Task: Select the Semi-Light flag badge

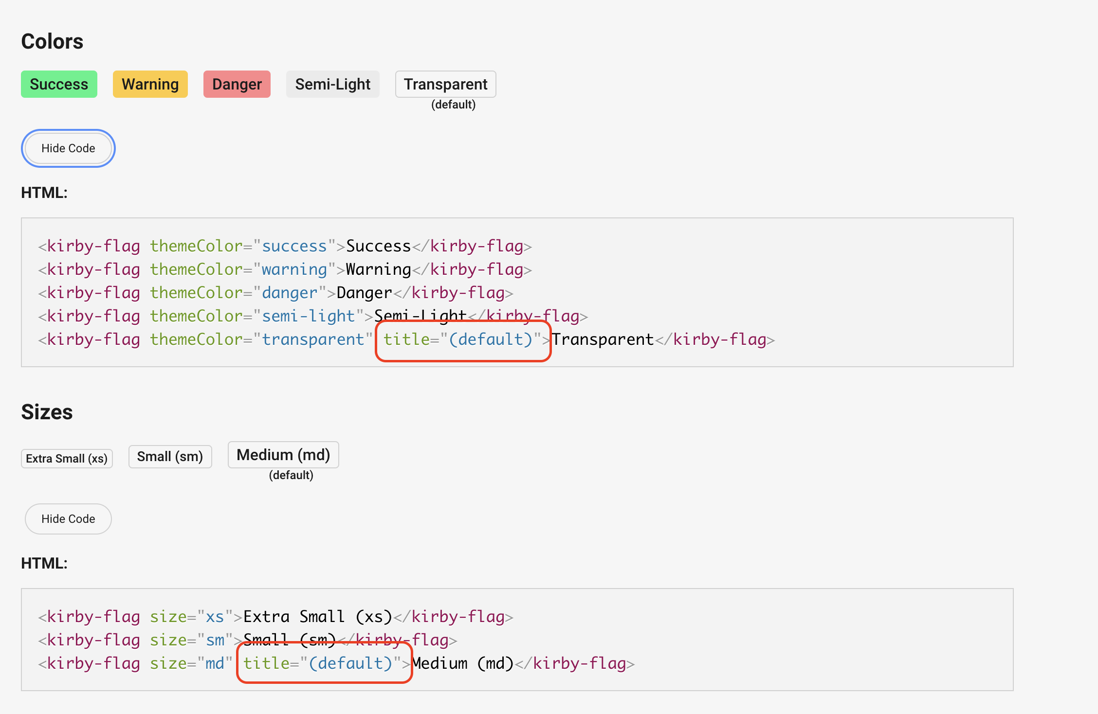Action: point(332,84)
